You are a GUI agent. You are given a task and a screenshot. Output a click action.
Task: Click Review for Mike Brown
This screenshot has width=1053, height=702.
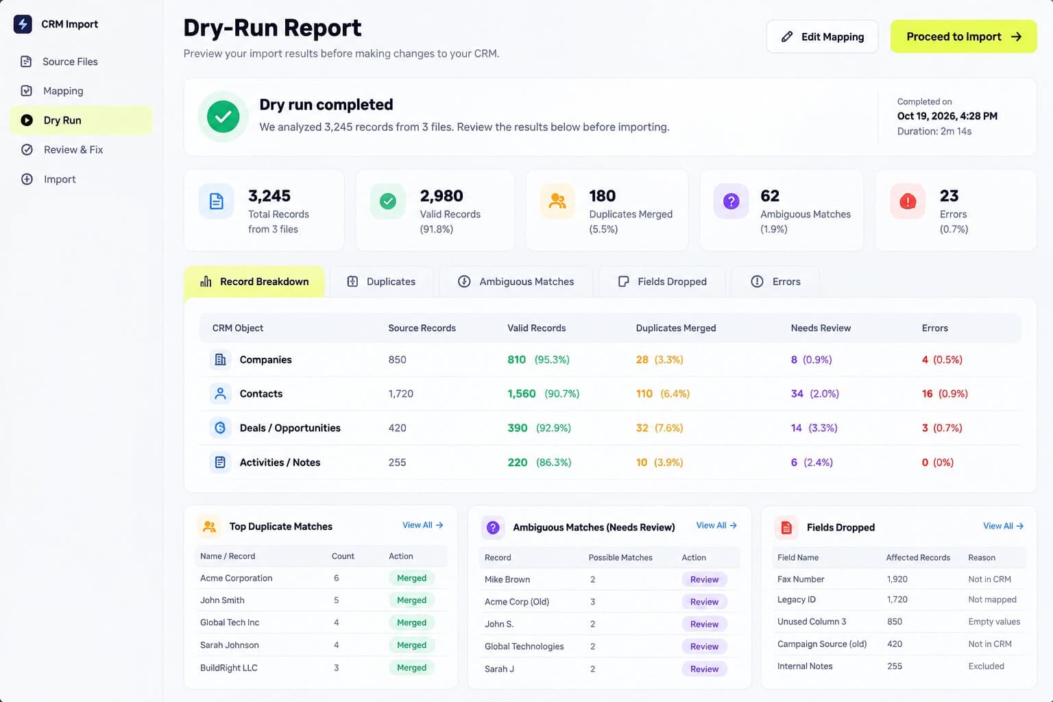(x=704, y=579)
